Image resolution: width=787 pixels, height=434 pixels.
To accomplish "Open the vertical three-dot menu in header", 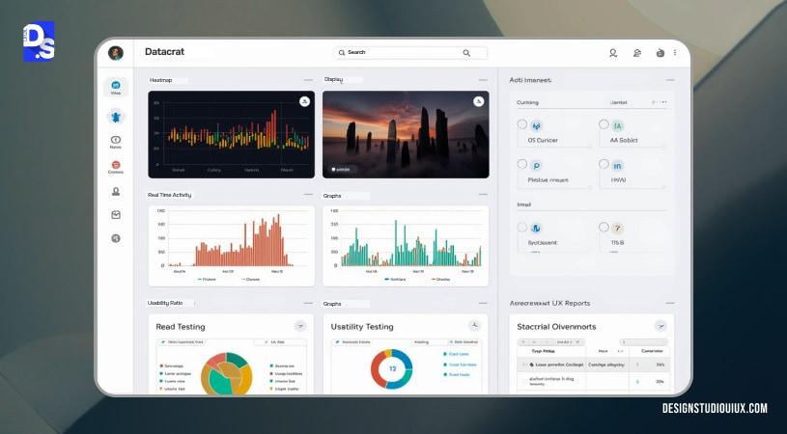I will pos(675,53).
